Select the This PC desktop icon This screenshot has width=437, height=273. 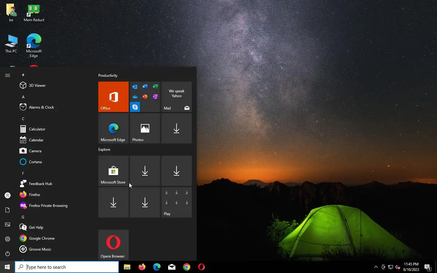(11, 44)
